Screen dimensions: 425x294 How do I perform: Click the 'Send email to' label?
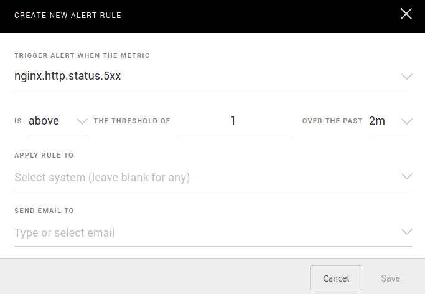[44, 211]
